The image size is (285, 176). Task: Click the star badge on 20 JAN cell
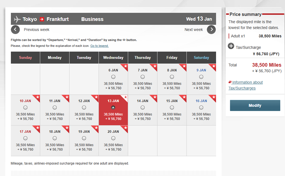click(x=125, y=128)
